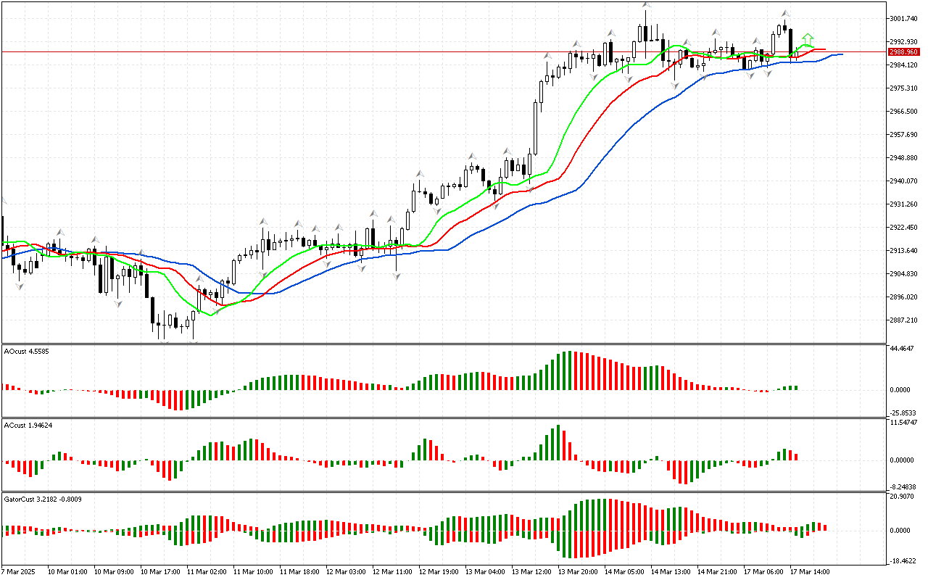
Task: Click price scale value 3001.740
Action: click(906, 18)
